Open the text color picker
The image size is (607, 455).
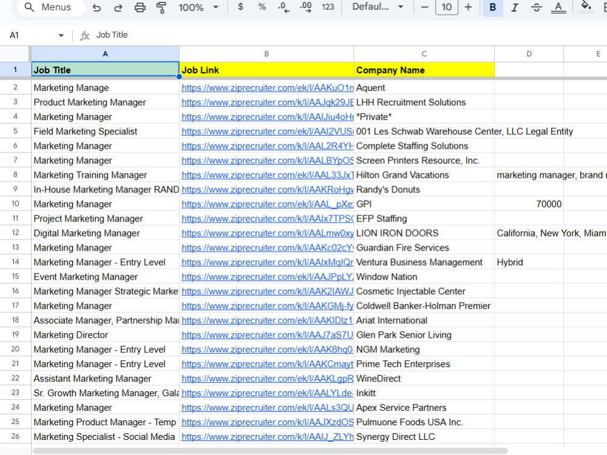click(558, 7)
